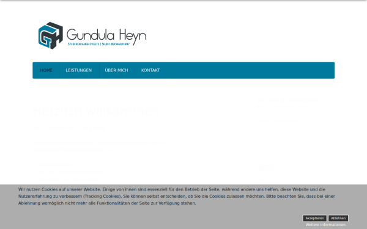Viewport: 367px width, 229px height.
Task: Open the Weitere Informationen link
Action: (x=325, y=225)
